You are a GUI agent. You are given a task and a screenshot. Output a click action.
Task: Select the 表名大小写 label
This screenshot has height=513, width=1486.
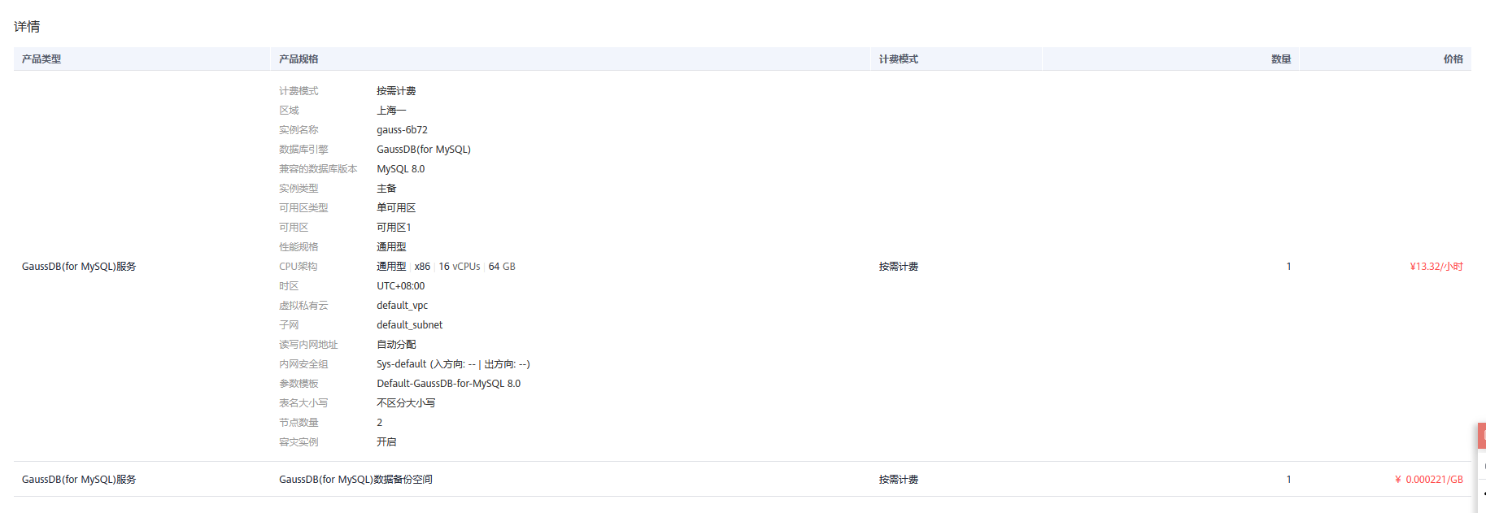click(x=303, y=403)
